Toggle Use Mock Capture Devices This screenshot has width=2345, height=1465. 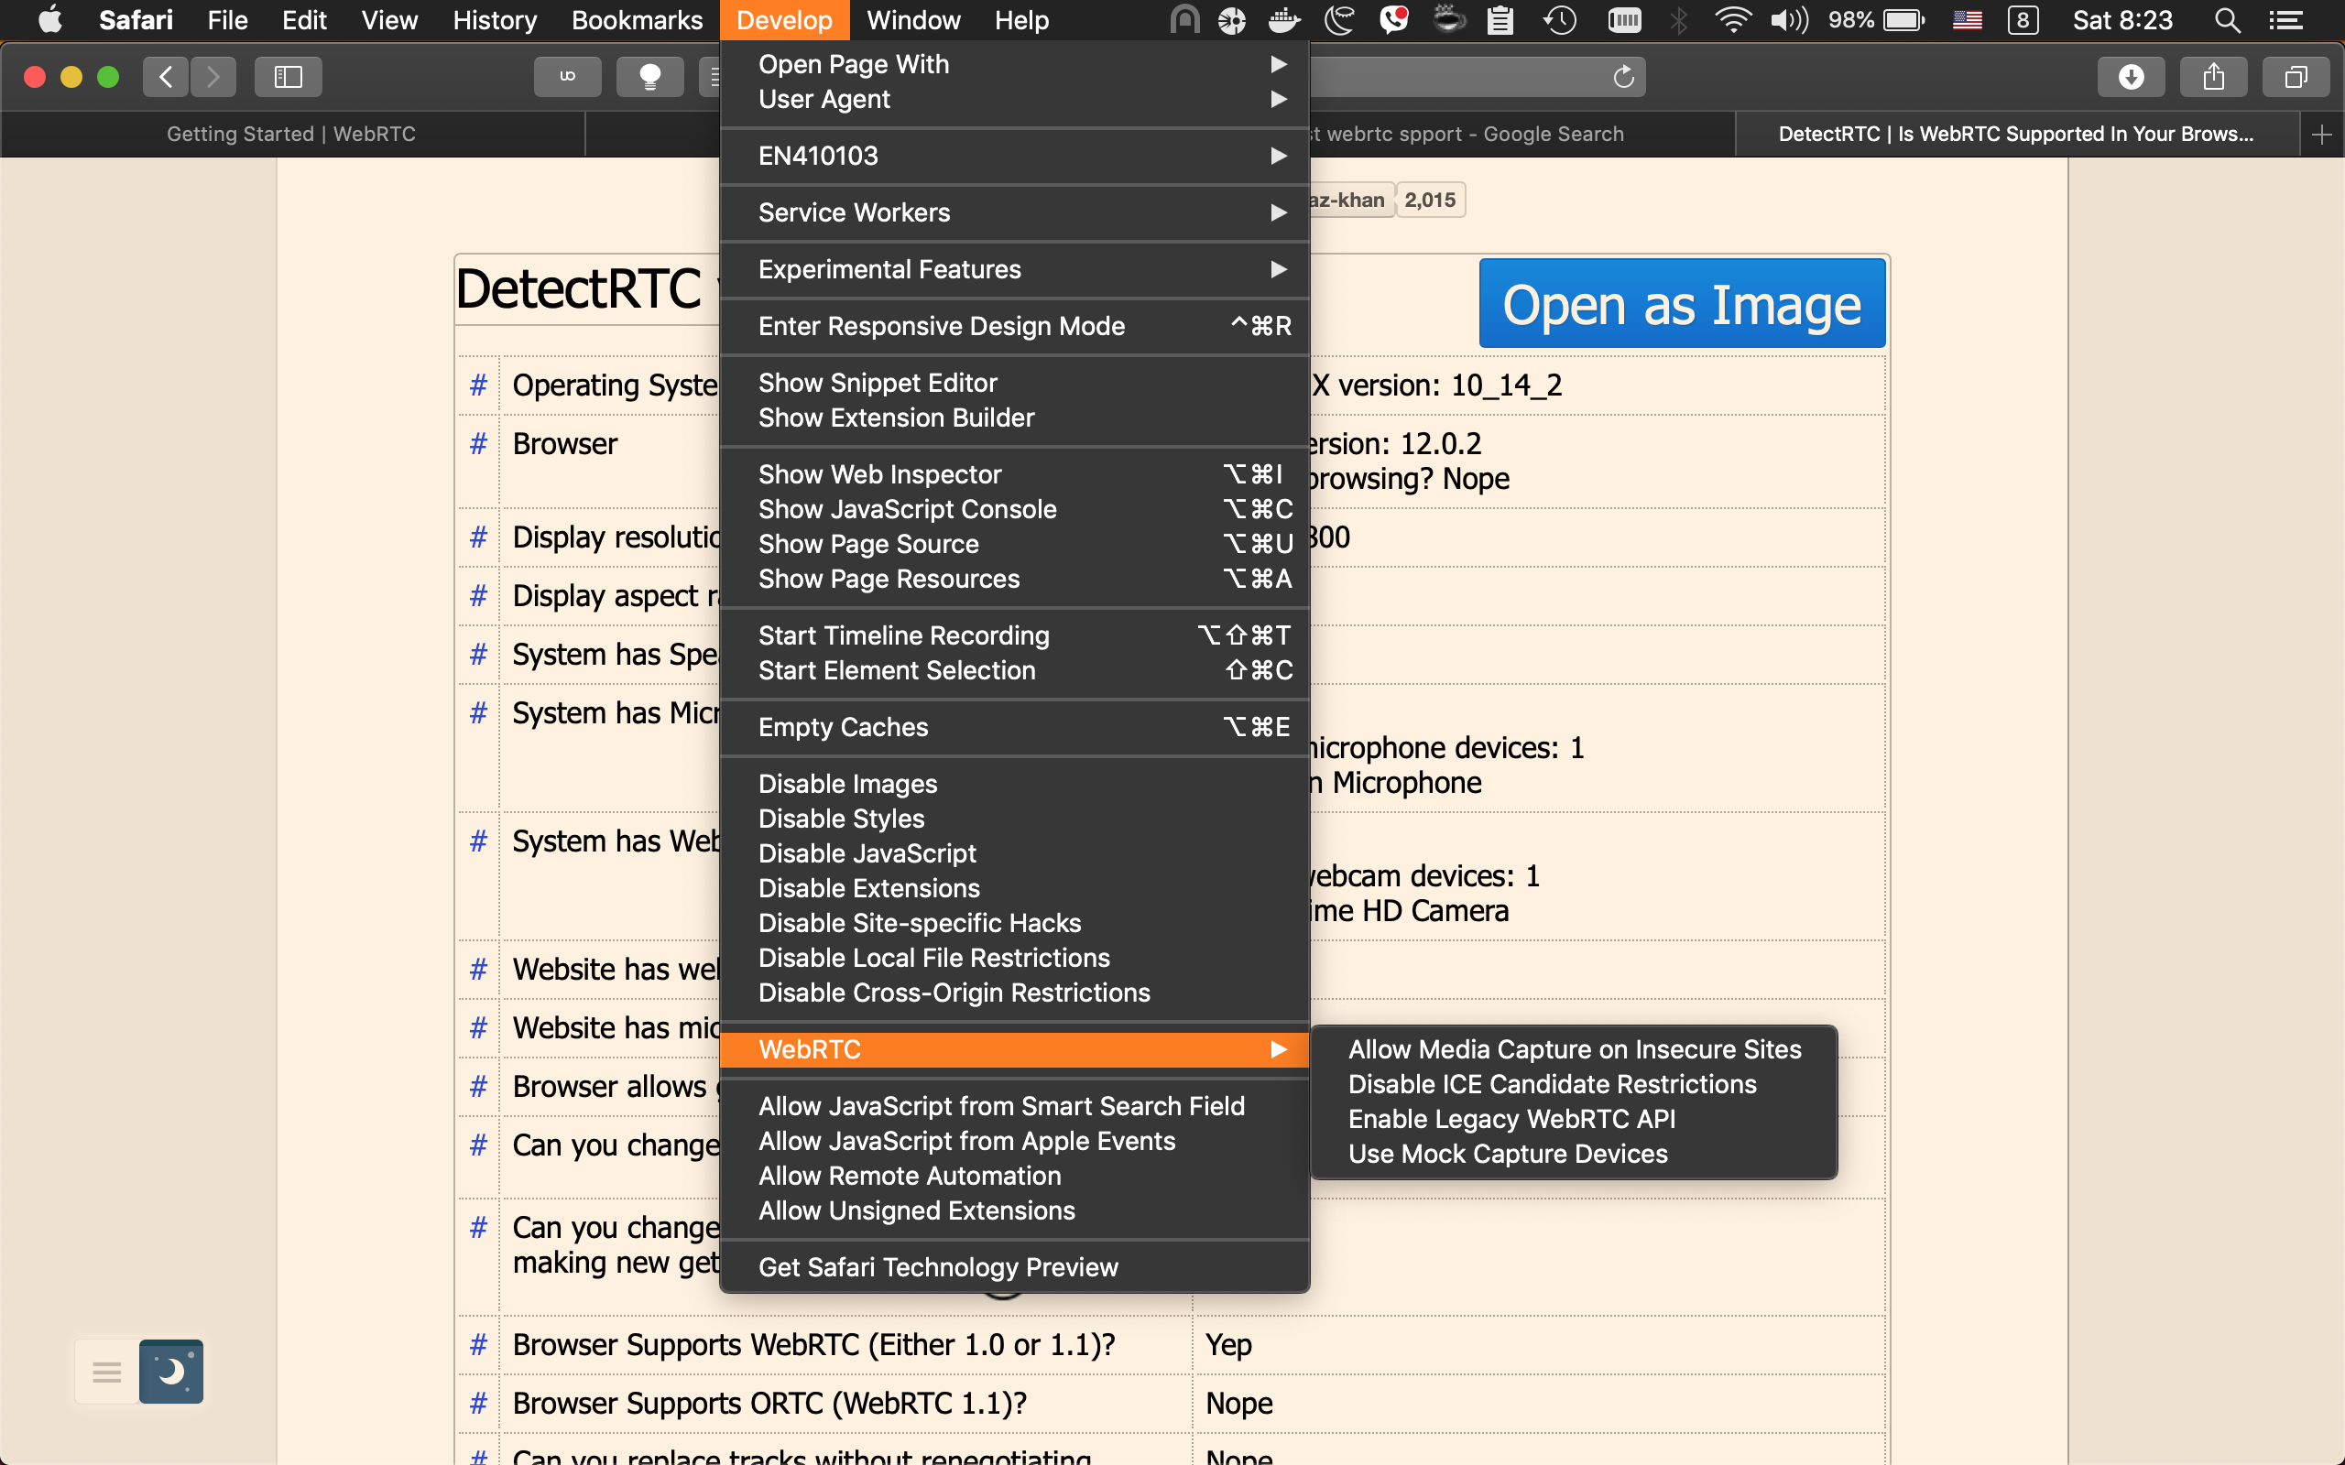(1574, 1154)
